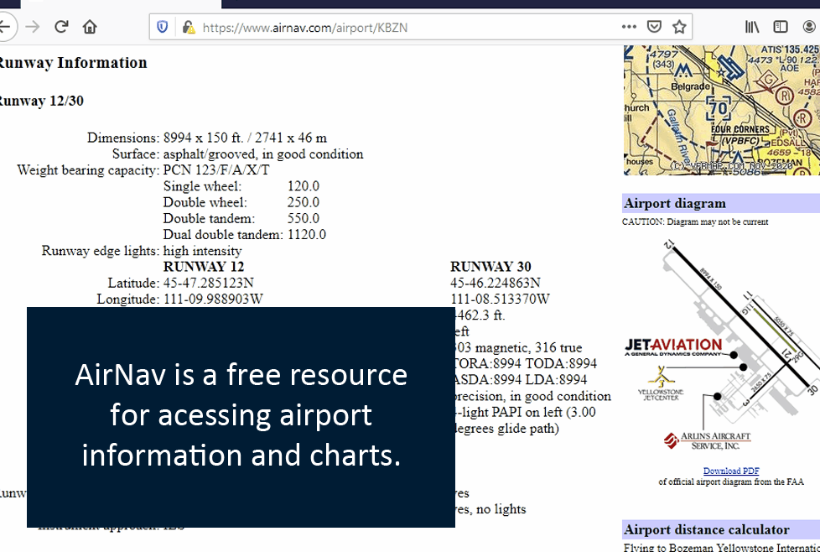Viewport: 820px width, 552px height.
Task: View site security padlock info
Action: [x=189, y=27]
